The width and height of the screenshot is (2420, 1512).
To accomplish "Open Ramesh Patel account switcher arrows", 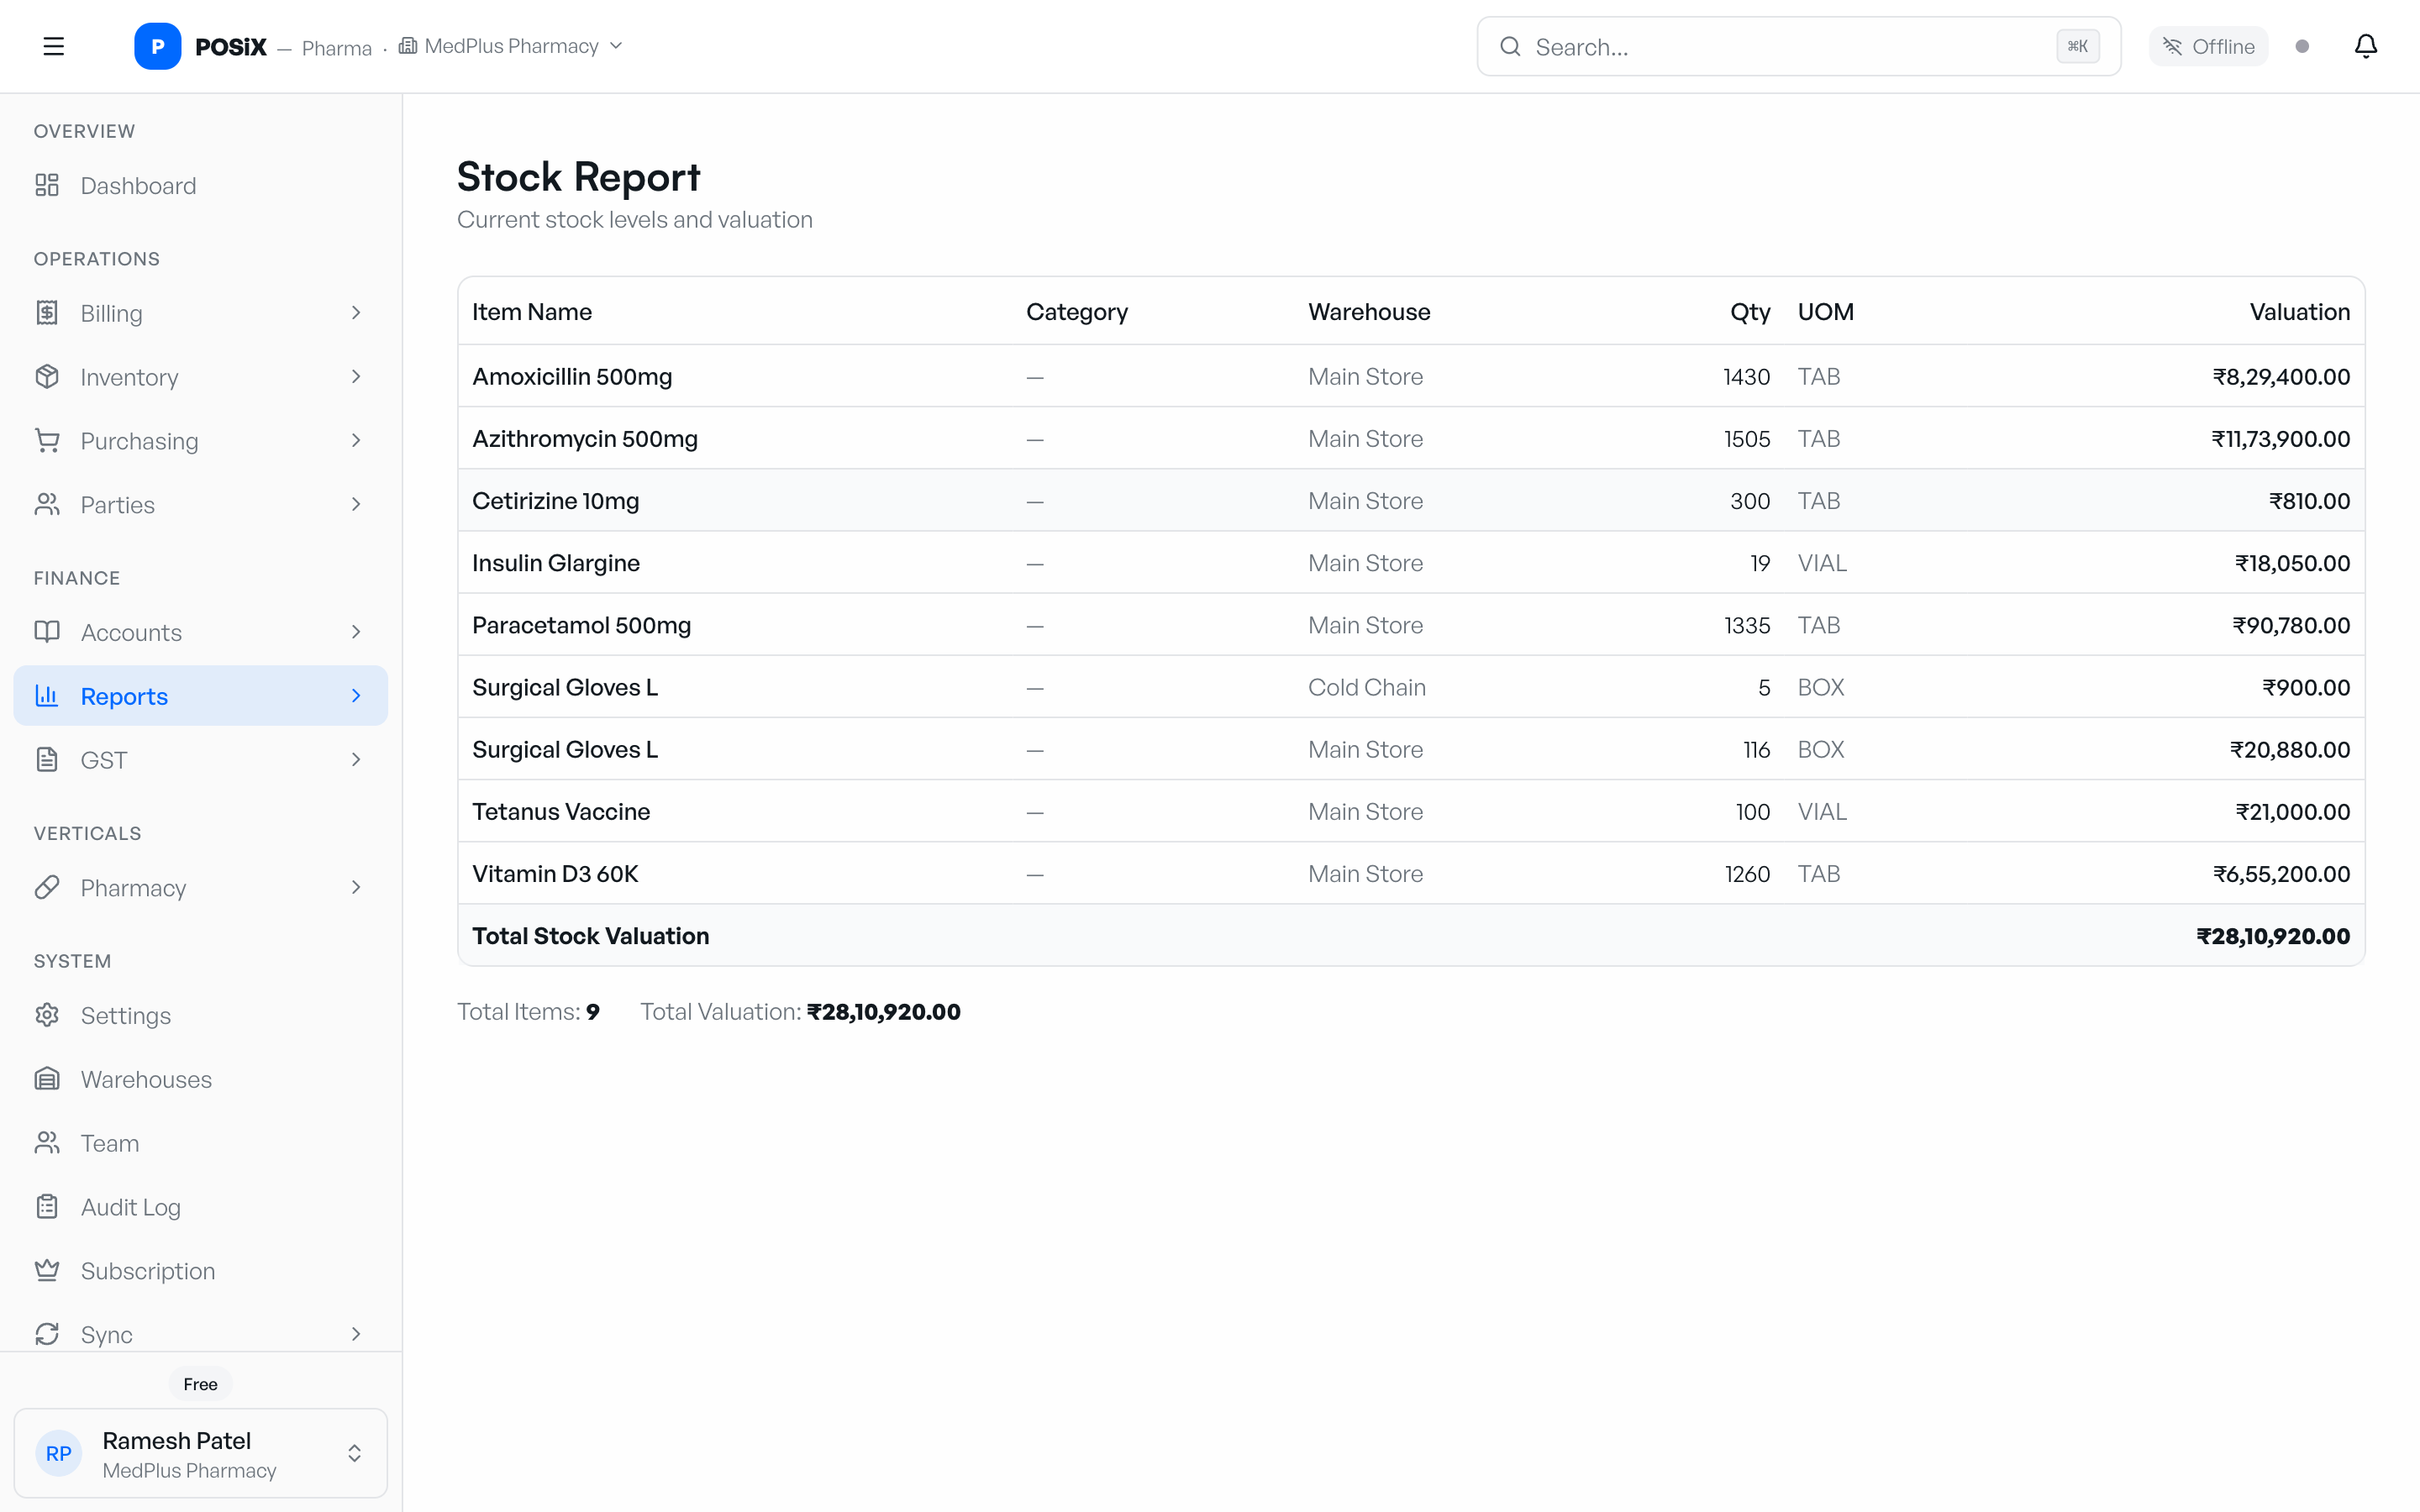I will [354, 1453].
